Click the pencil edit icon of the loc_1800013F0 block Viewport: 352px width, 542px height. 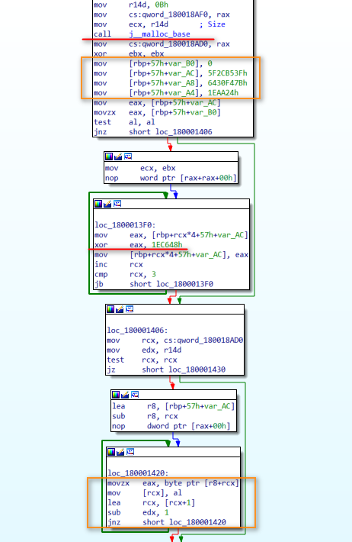coord(107,204)
